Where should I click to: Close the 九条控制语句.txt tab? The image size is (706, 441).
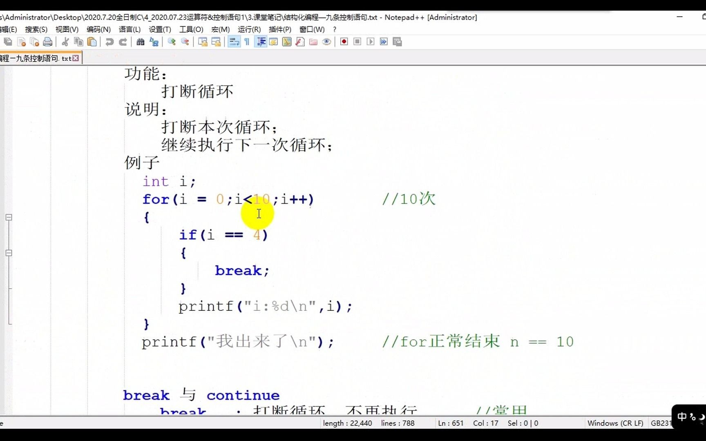click(x=76, y=58)
